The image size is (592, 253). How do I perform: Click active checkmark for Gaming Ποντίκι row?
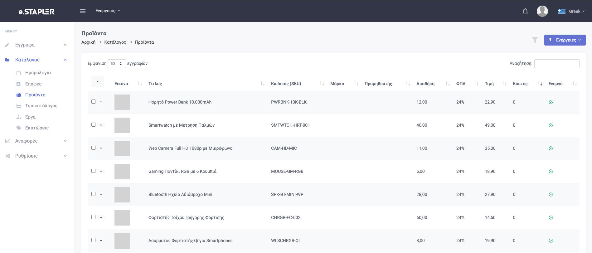pos(551,172)
